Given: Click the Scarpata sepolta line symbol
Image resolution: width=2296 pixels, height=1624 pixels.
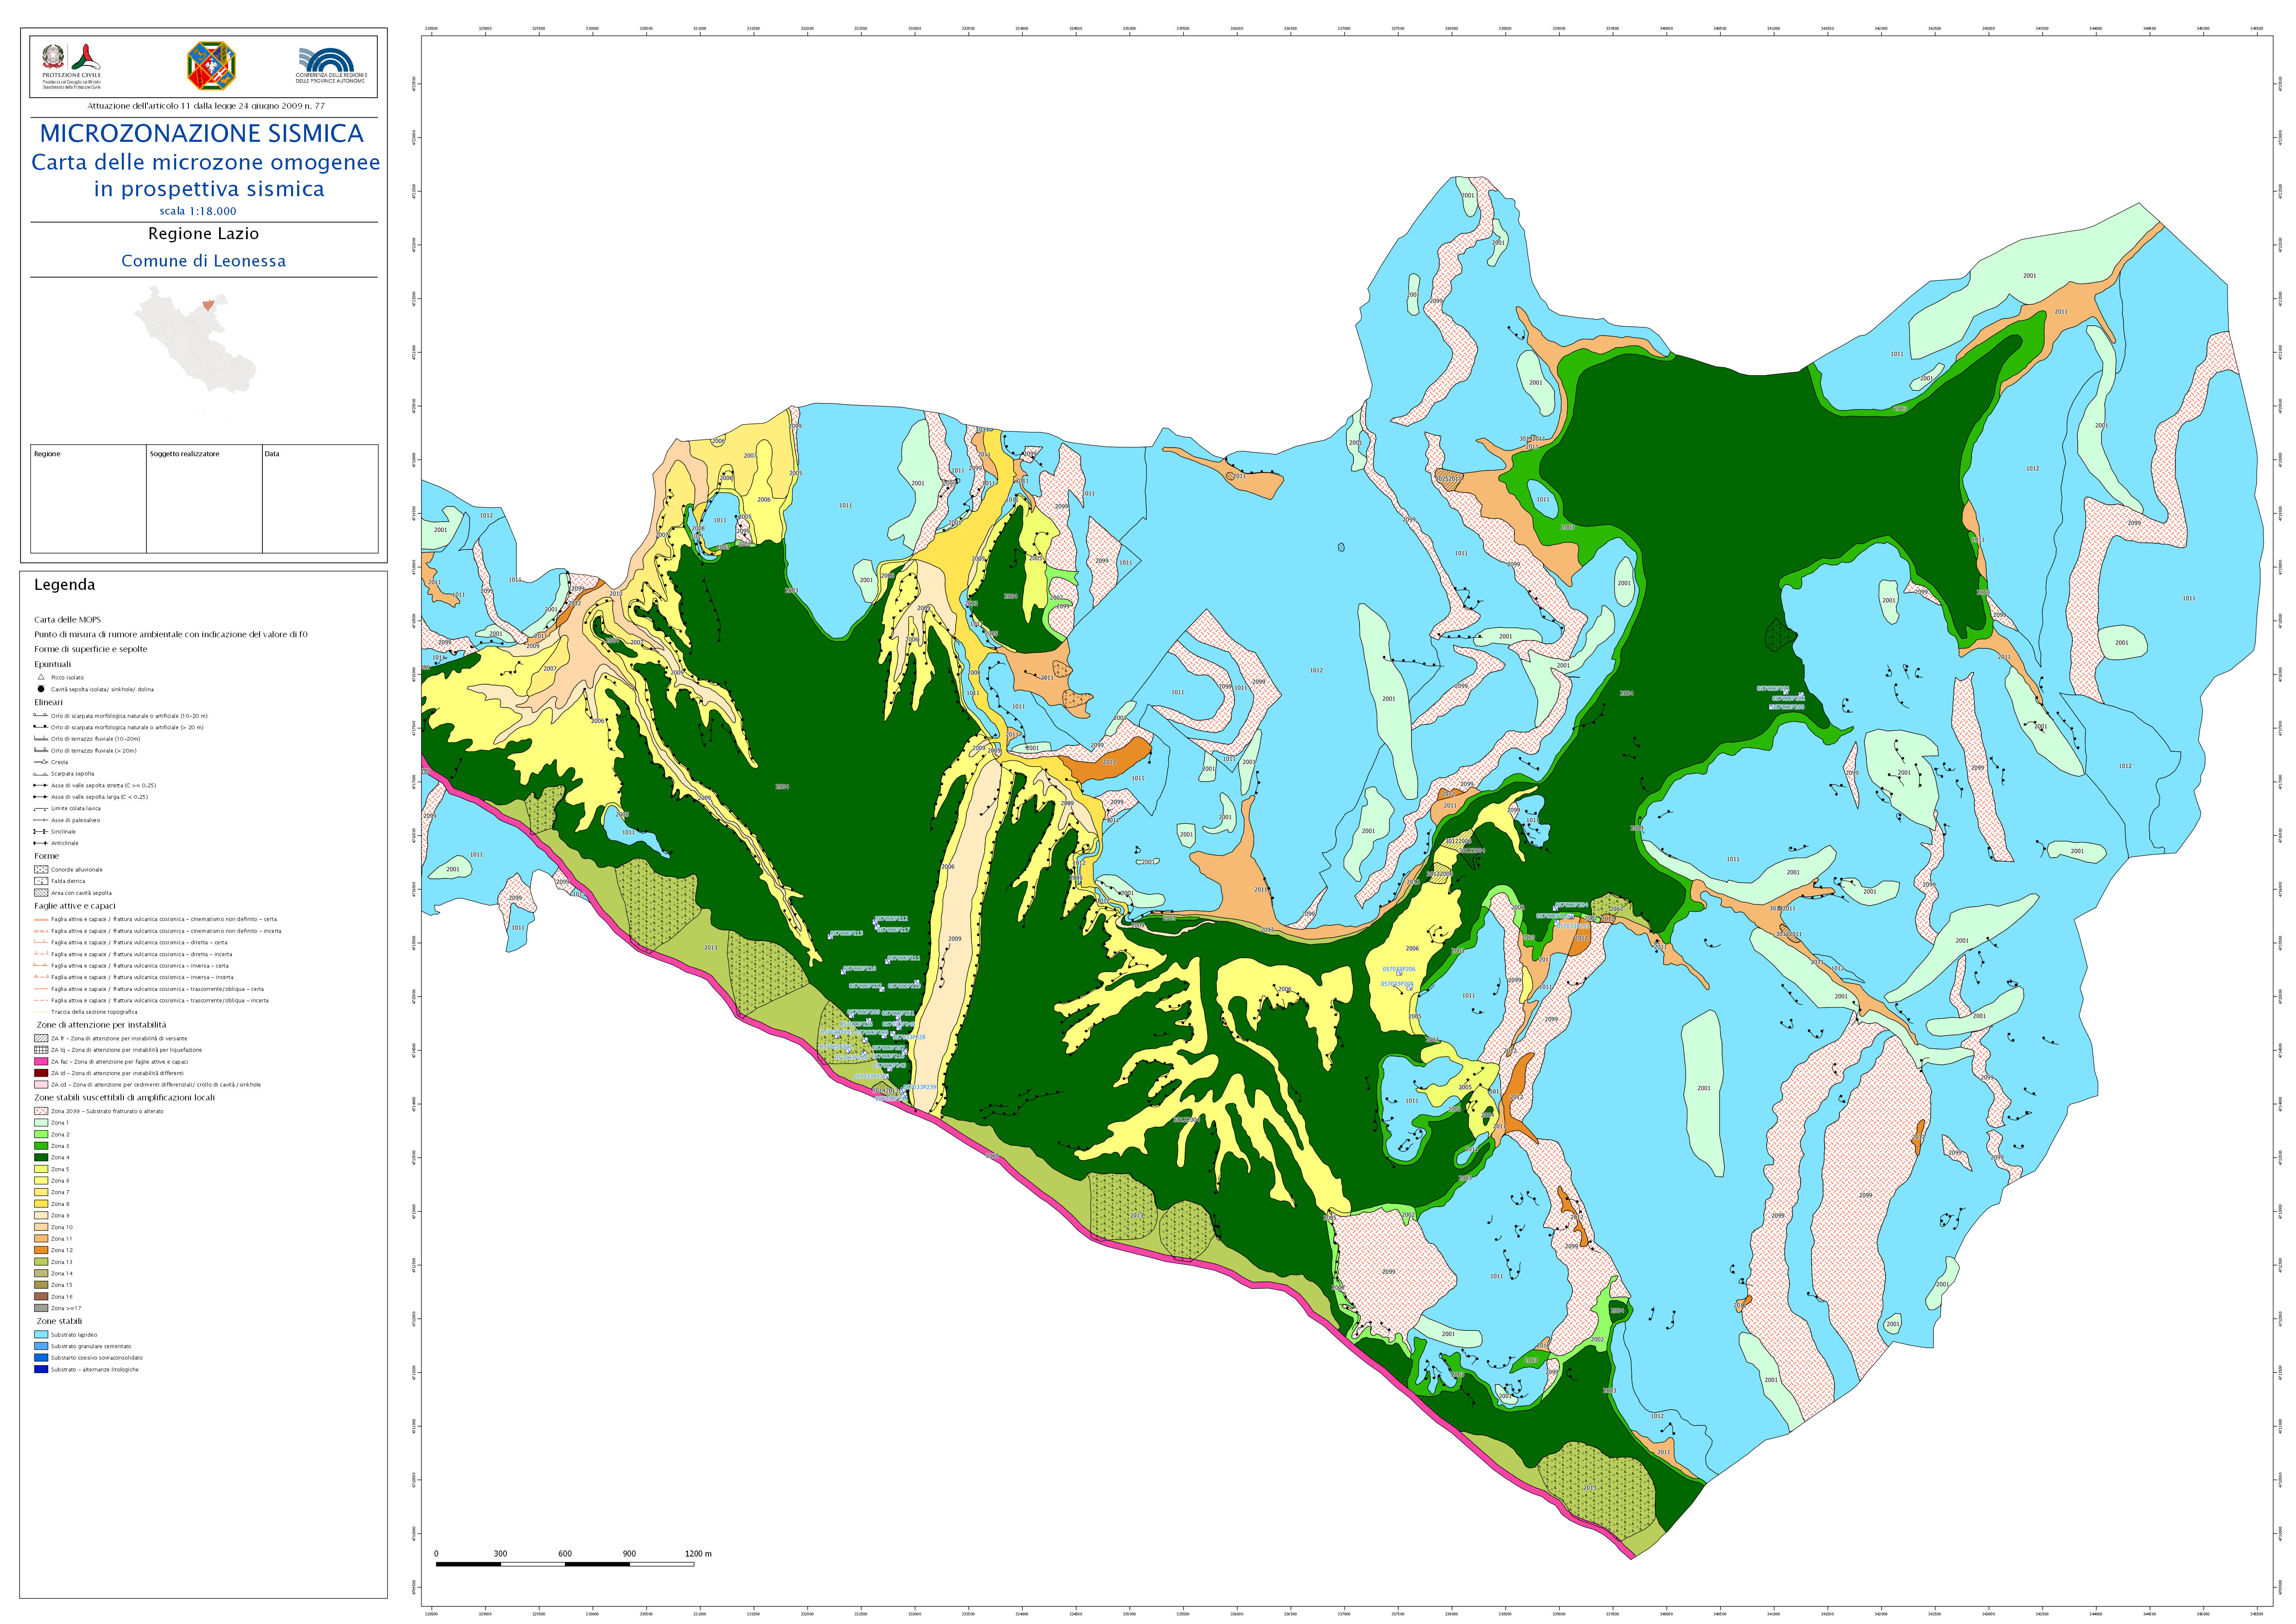Looking at the screenshot, I should 41,774.
